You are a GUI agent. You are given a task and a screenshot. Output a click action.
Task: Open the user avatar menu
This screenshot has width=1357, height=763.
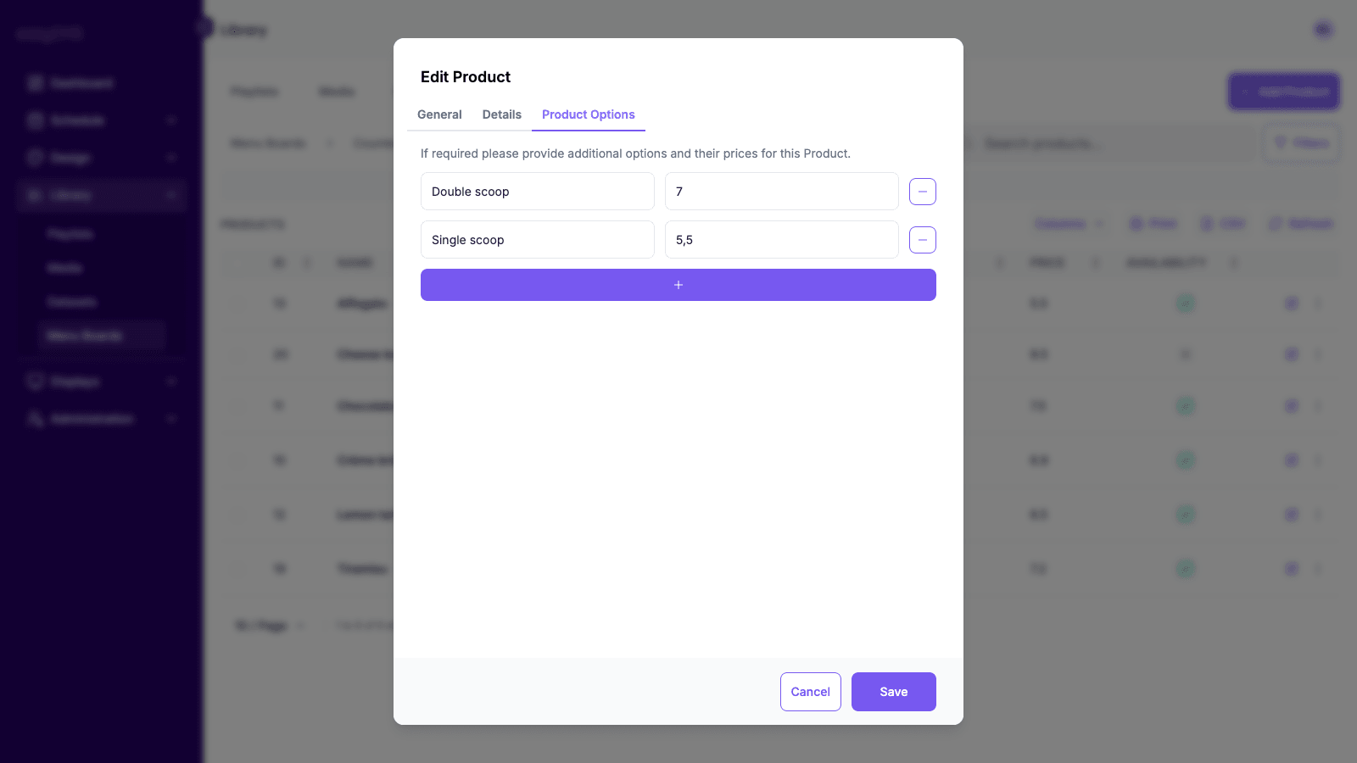[1323, 30]
